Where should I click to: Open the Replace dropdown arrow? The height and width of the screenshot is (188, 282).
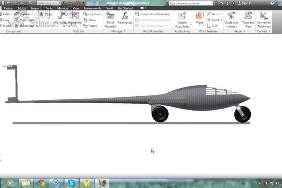point(32,14)
